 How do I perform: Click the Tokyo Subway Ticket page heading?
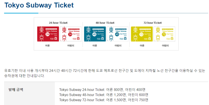click(39, 5)
